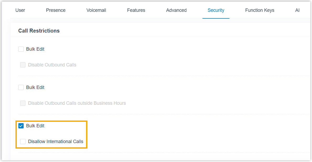
Task: Switch to the User tab
Action: 20,10
